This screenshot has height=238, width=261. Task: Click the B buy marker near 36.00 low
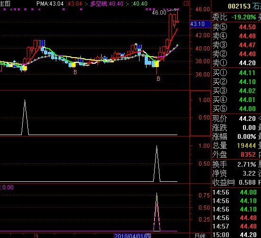[x=158, y=79]
